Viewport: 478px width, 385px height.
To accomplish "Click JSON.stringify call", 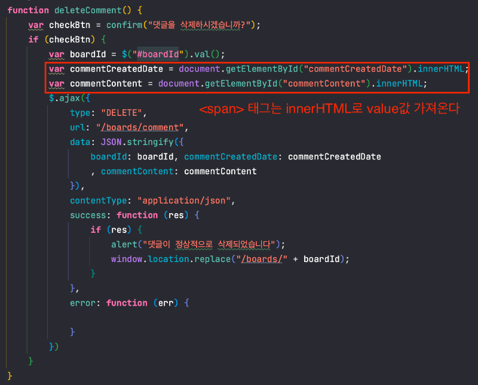I will (137, 142).
